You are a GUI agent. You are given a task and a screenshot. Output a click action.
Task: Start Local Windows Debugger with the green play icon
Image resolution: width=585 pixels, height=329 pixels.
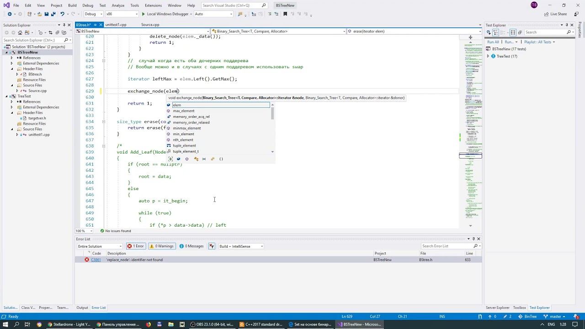[143, 14]
